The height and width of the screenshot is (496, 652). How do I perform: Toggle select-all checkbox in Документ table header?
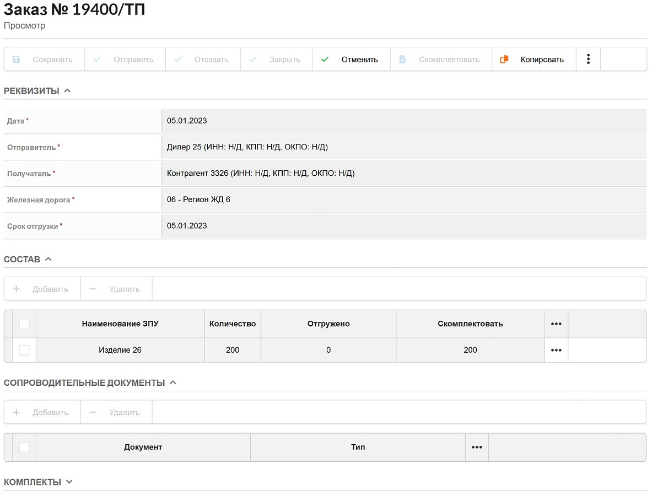coord(24,448)
